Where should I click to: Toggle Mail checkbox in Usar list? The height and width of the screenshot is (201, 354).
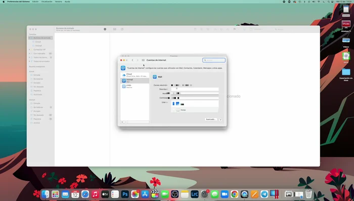(173, 104)
